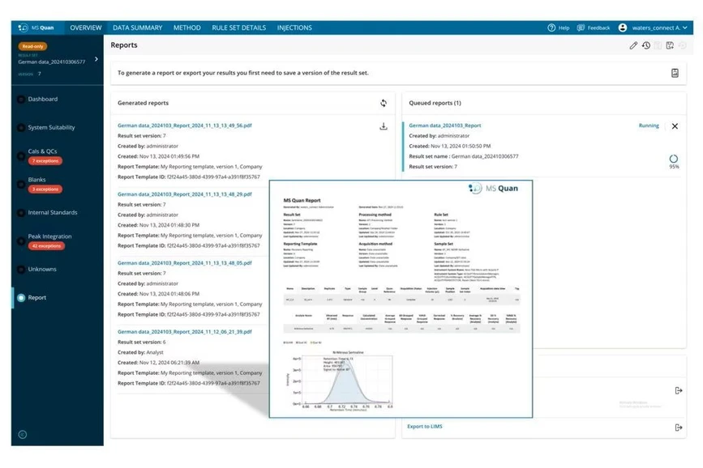Open the RULE SET DETAILS tab
Viewport: 703px width, 468px height.
tap(238, 27)
